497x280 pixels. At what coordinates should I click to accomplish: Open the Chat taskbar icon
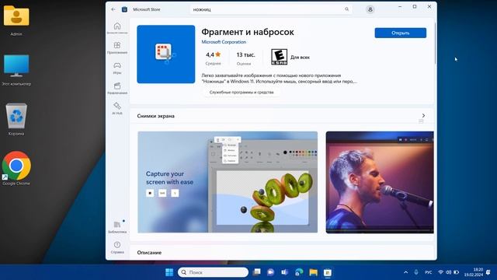tap(270, 272)
